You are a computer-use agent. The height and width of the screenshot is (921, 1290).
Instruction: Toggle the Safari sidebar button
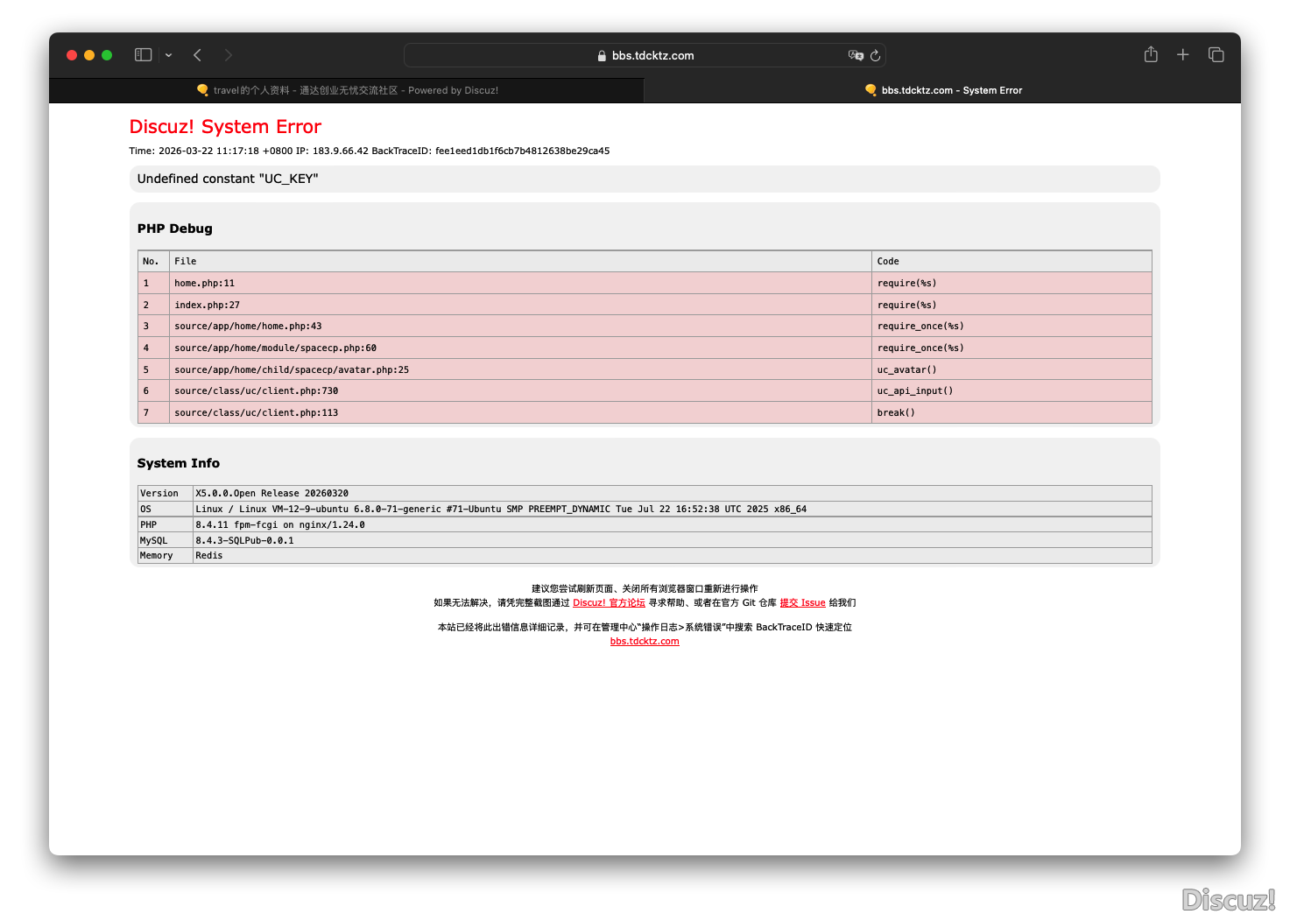(x=143, y=55)
